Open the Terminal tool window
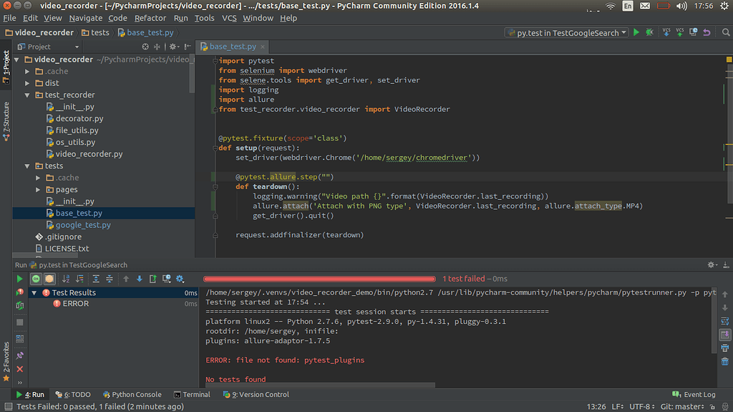 click(192, 395)
